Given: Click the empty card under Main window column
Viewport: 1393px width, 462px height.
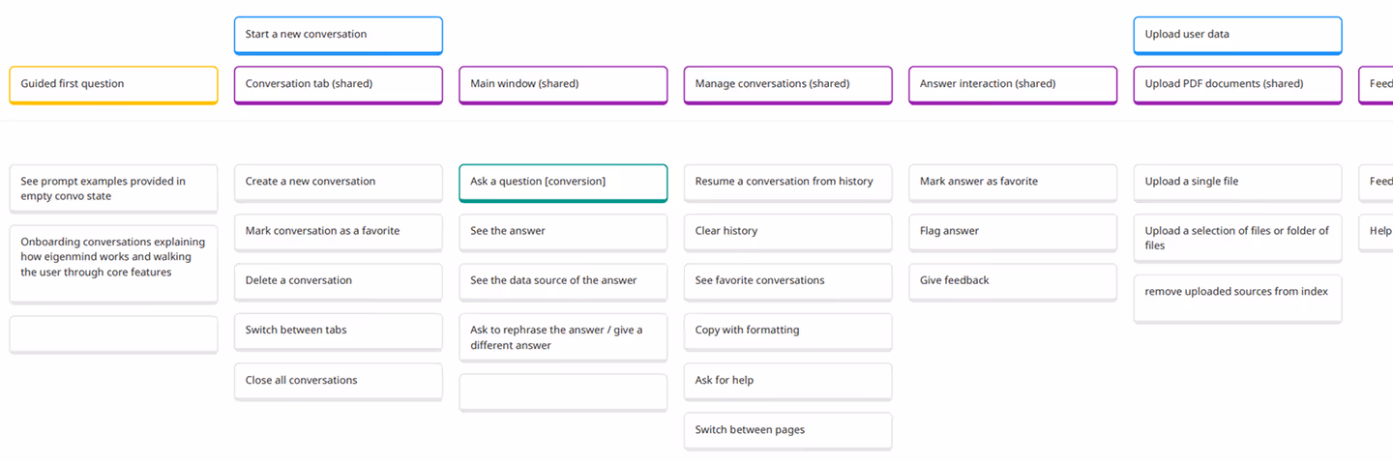Looking at the screenshot, I should (x=563, y=392).
